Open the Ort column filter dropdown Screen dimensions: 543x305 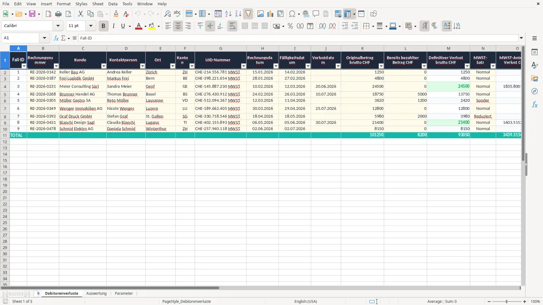[172, 66]
